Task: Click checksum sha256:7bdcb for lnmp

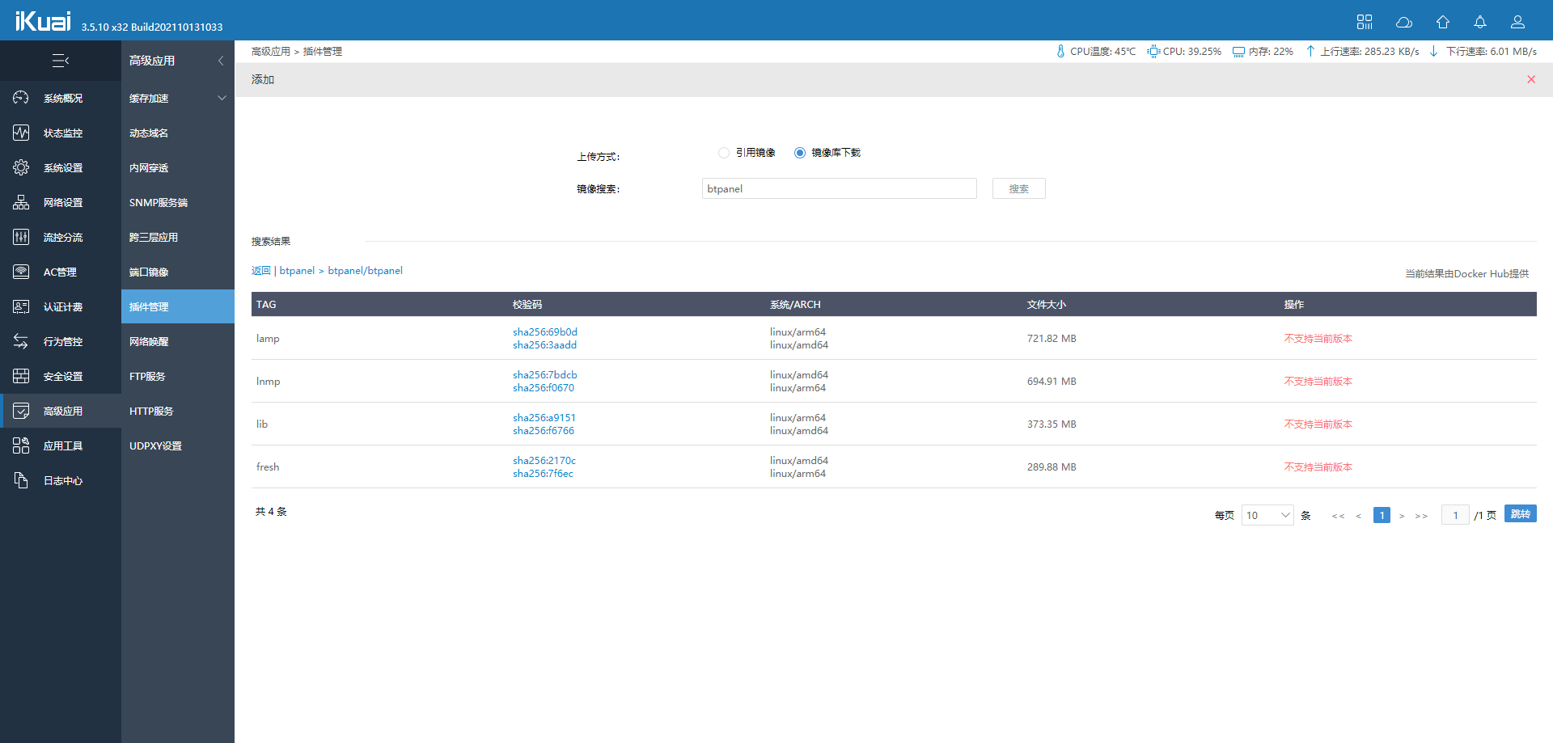Action: (x=544, y=375)
